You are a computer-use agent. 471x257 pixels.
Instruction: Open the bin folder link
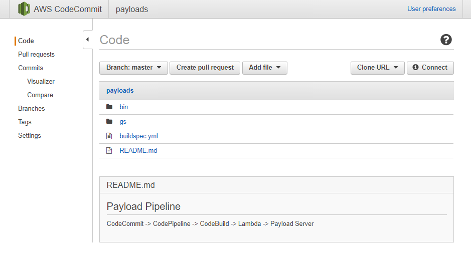[x=124, y=107]
